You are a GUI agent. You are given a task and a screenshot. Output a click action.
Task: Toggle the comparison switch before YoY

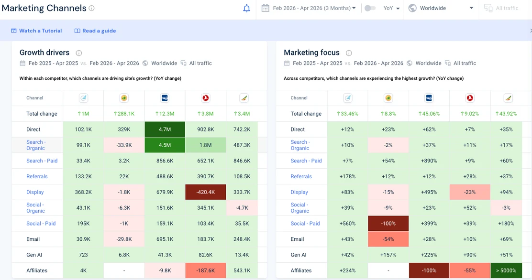(370, 8)
